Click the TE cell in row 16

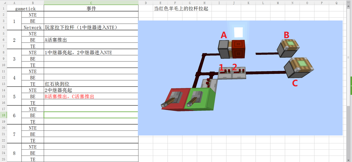pos(33,103)
